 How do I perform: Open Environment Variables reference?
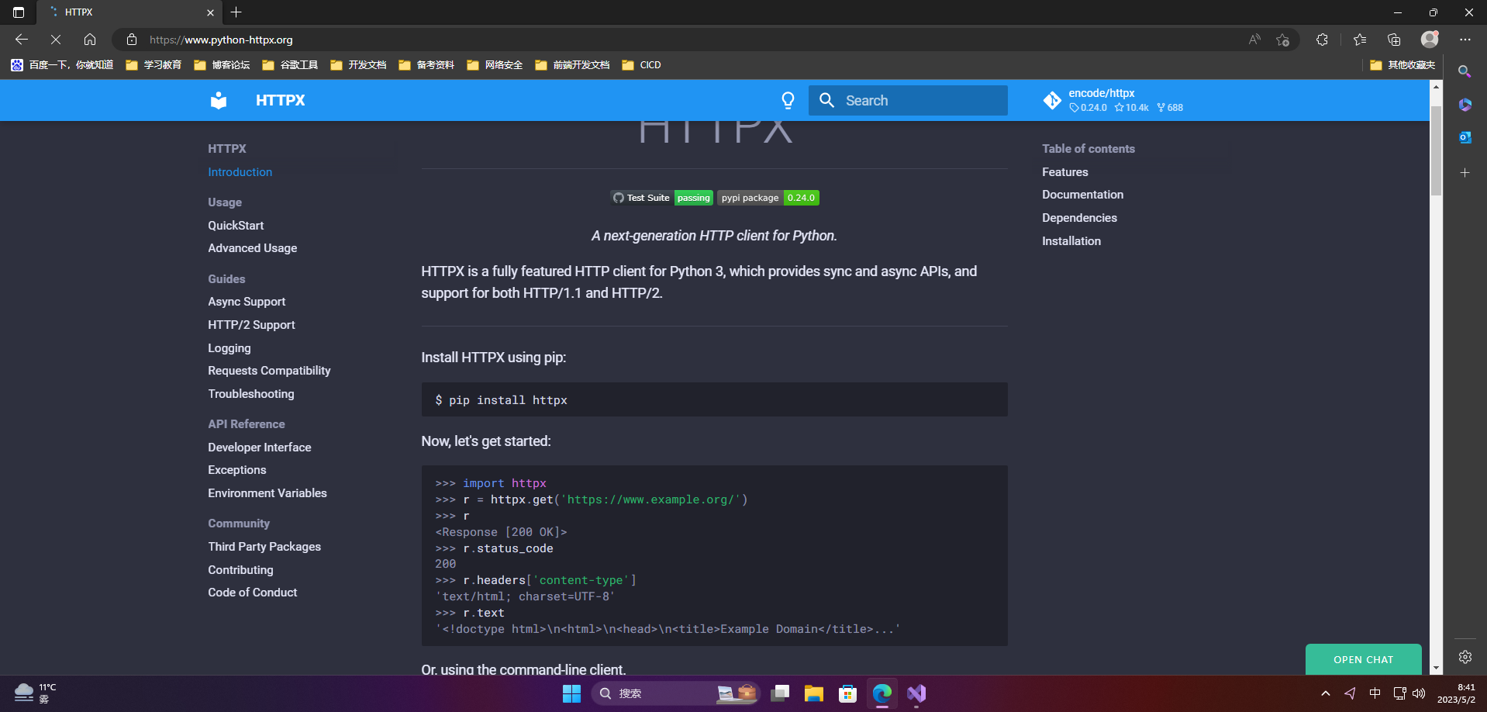267,493
